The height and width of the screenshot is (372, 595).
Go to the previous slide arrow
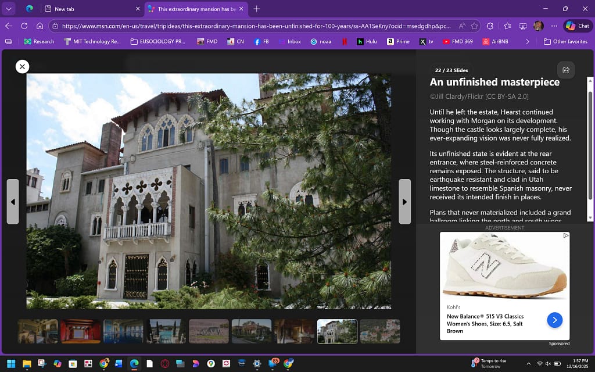coord(13,202)
